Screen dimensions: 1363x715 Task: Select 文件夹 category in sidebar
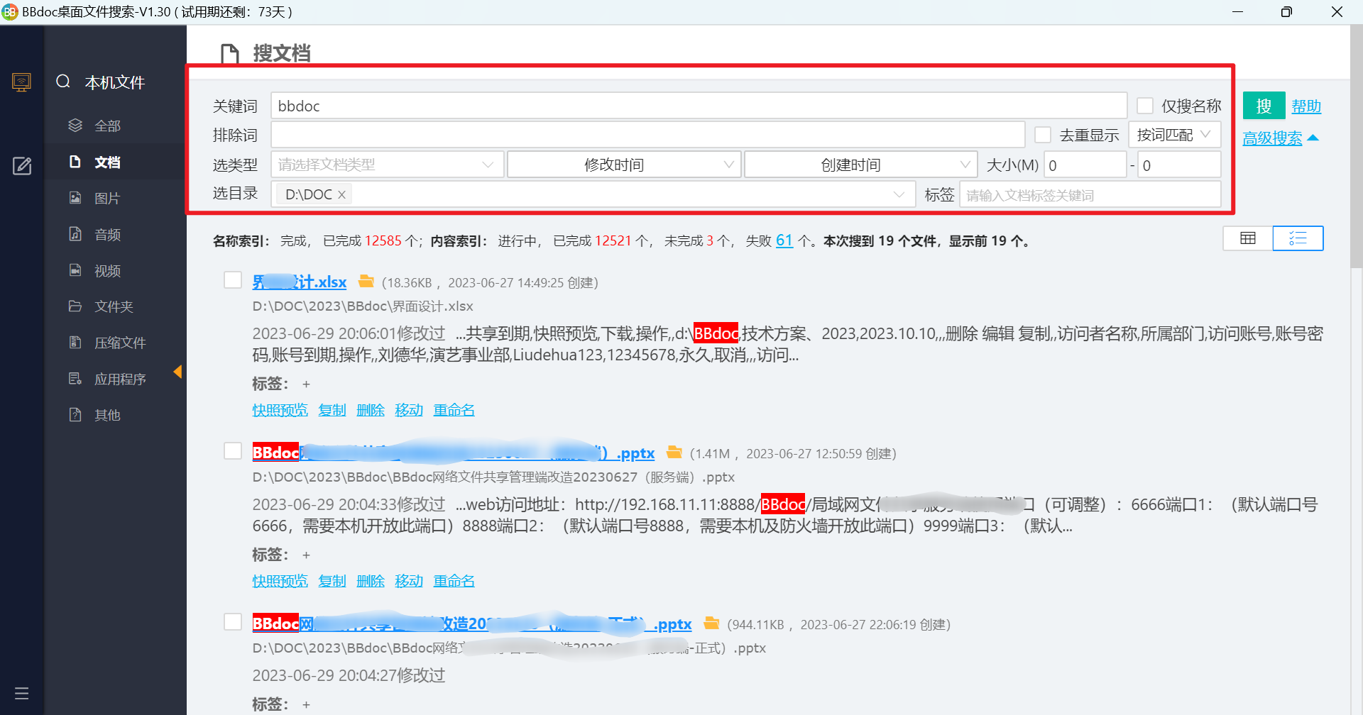pyautogui.click(x=114, y=306)
